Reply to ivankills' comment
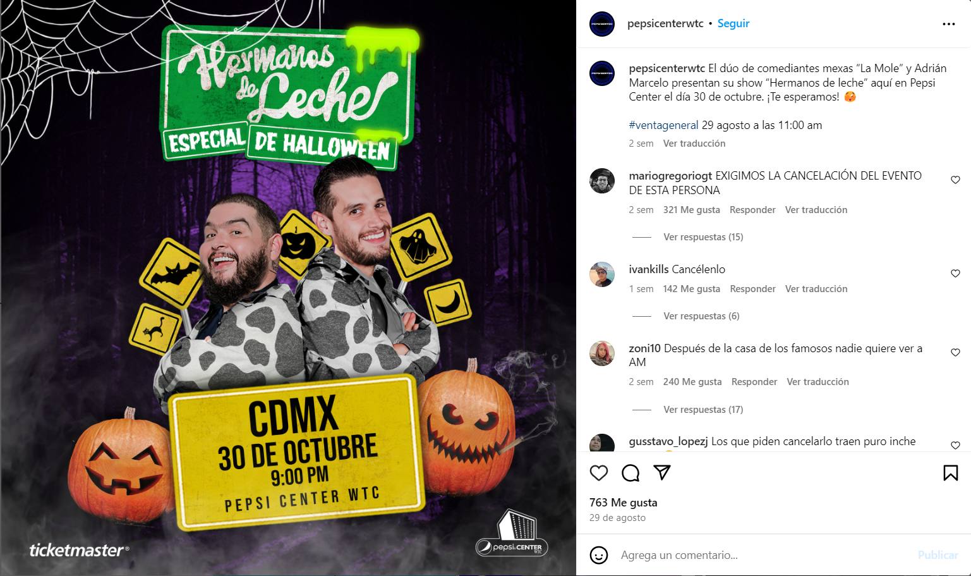The image size is (971, 576). pyautogui.click(x=752, y=289)
